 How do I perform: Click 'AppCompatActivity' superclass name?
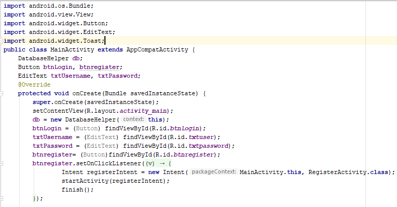coord(157,49)
